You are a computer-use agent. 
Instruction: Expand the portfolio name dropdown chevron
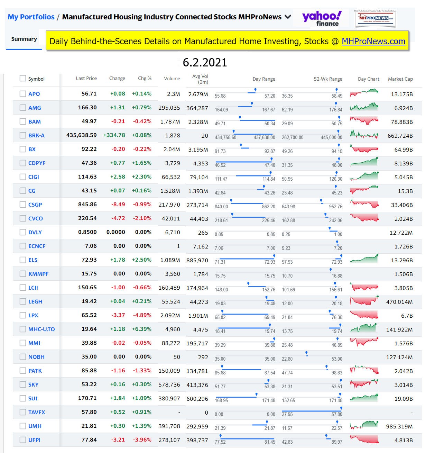288,17
